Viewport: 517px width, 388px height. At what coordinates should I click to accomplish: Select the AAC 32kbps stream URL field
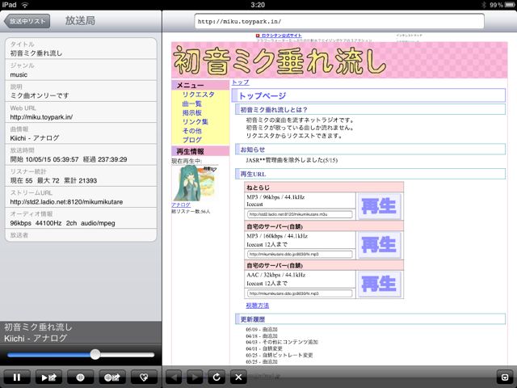[300, 293]
